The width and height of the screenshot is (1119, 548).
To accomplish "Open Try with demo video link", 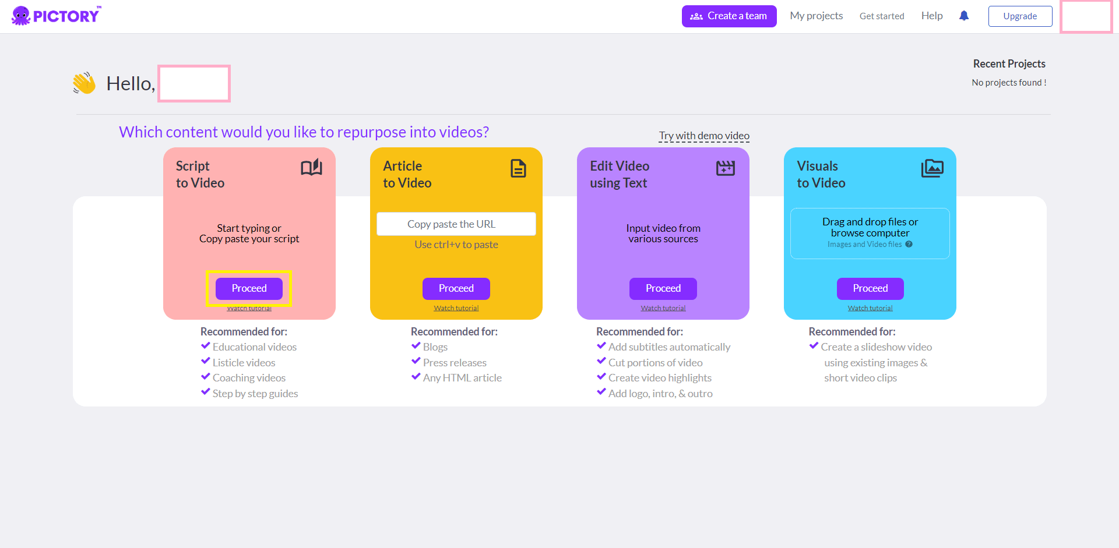I will pyautogui.click(x=704, y=136).
